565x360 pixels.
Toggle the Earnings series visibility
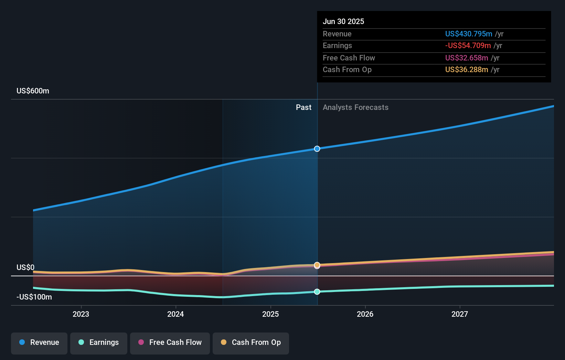pos(99,342)
